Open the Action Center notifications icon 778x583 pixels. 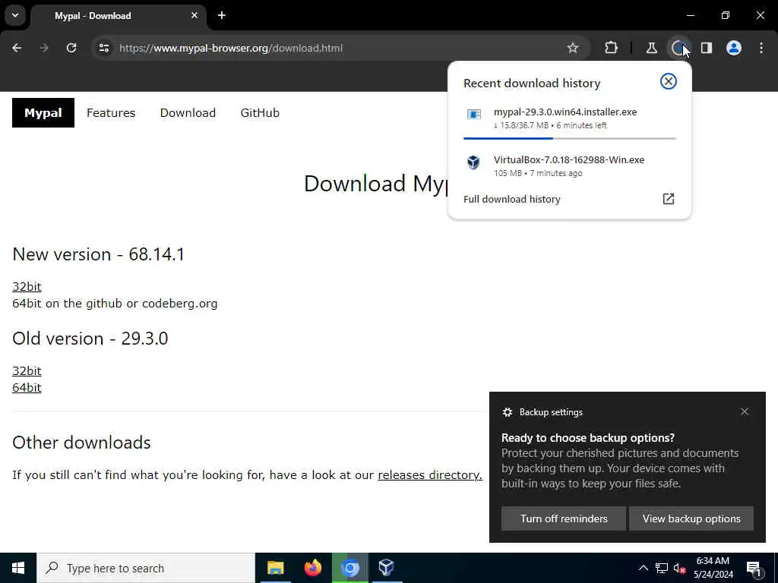point(754,569)
